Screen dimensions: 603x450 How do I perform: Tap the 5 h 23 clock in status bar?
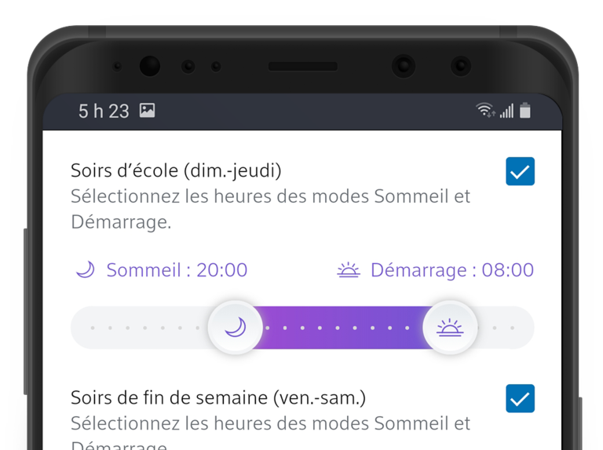pos(104,111)
